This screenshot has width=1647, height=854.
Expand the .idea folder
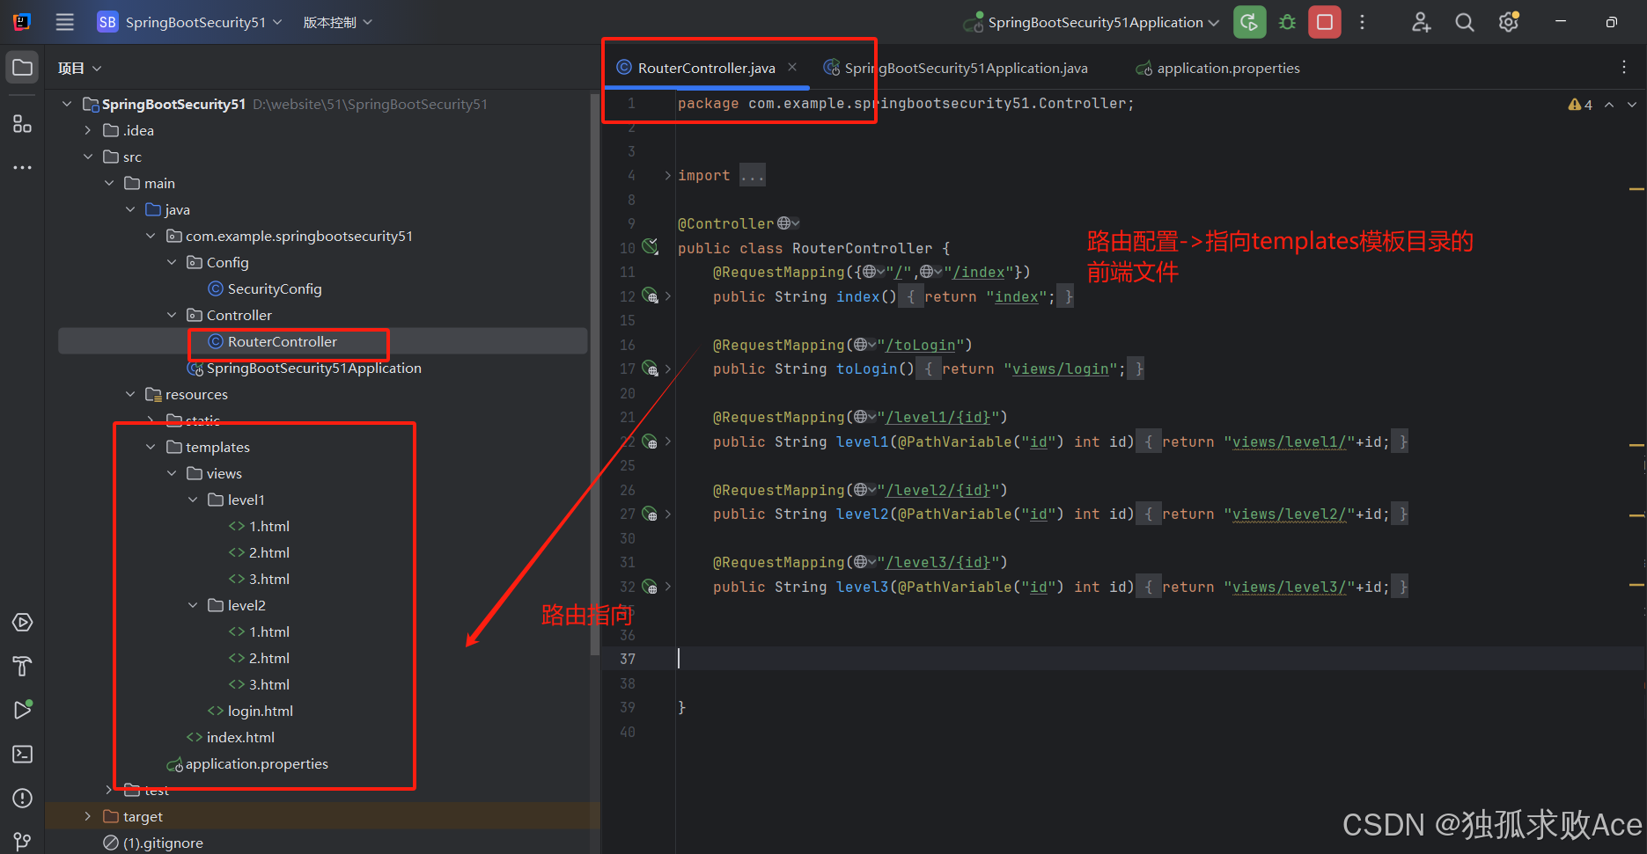[87, 130]
